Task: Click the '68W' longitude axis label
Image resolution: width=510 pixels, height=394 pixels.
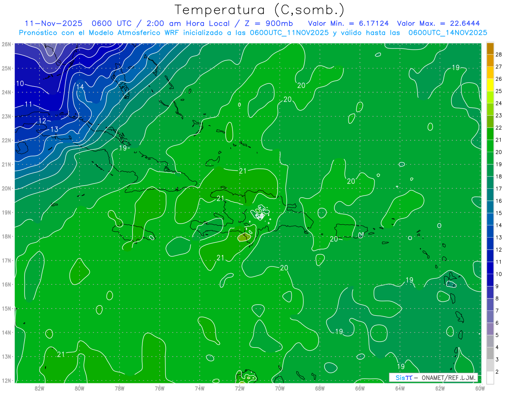Action: (x=320, y=388)
